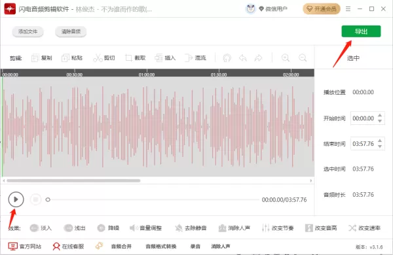Viewport: 393px width, 255px height.
Task: Open bottom bar Remove Vocals (消除人声)
Action: point(221,246)
